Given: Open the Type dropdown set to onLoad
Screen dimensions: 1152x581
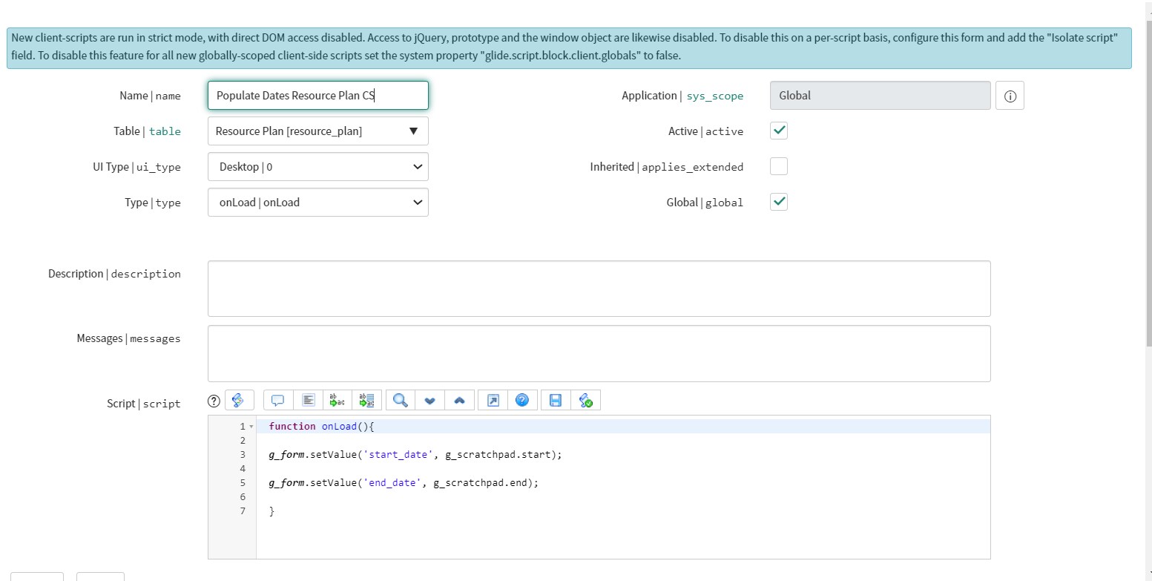Looking at the screenshot, I should click(317, 203).
